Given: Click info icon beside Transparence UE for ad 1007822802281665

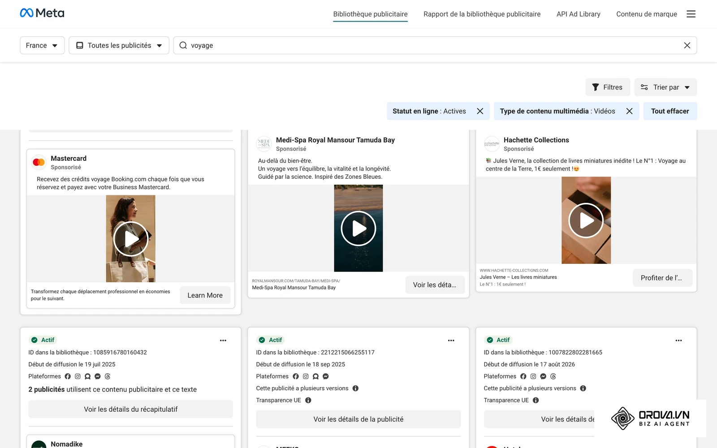Looking at the screenshot, I should click(x=536, y=401).
